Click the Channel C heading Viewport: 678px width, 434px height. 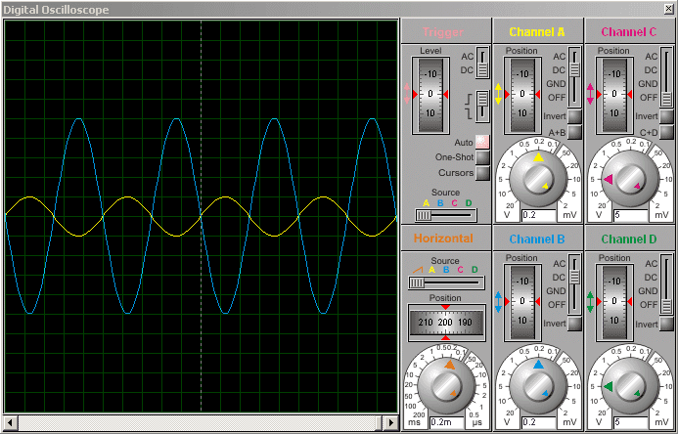coord(629,32)
